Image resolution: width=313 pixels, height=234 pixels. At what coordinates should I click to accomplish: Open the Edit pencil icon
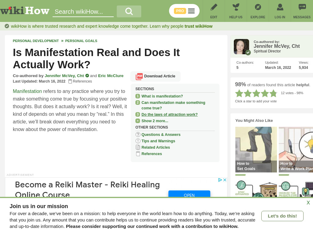tap(214, 7)
